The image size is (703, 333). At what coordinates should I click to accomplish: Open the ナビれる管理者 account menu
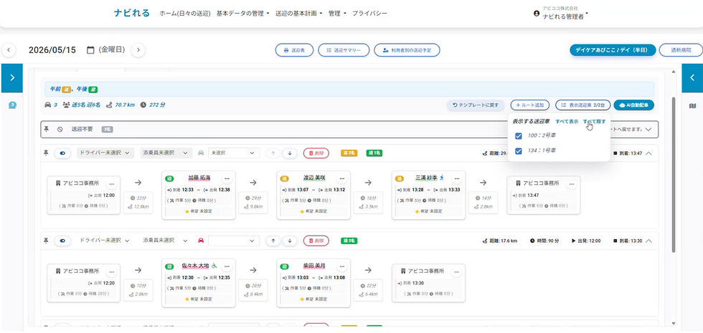pyautogui.click(x=565, y=16)
